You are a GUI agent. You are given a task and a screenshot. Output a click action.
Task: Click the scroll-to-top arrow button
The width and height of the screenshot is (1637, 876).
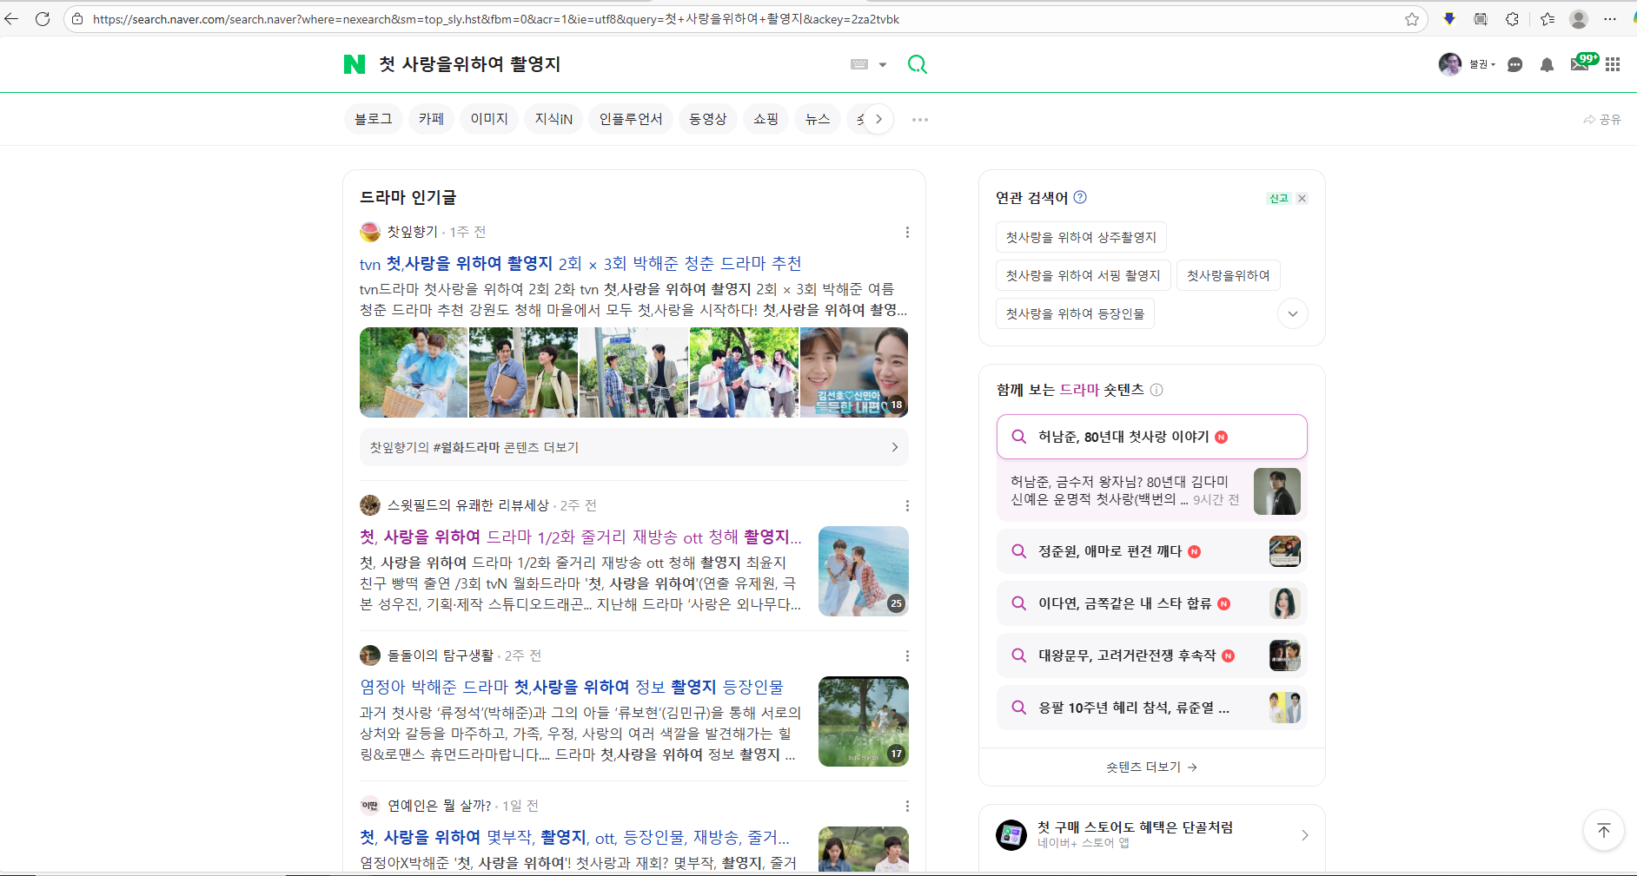(1604, 831)
